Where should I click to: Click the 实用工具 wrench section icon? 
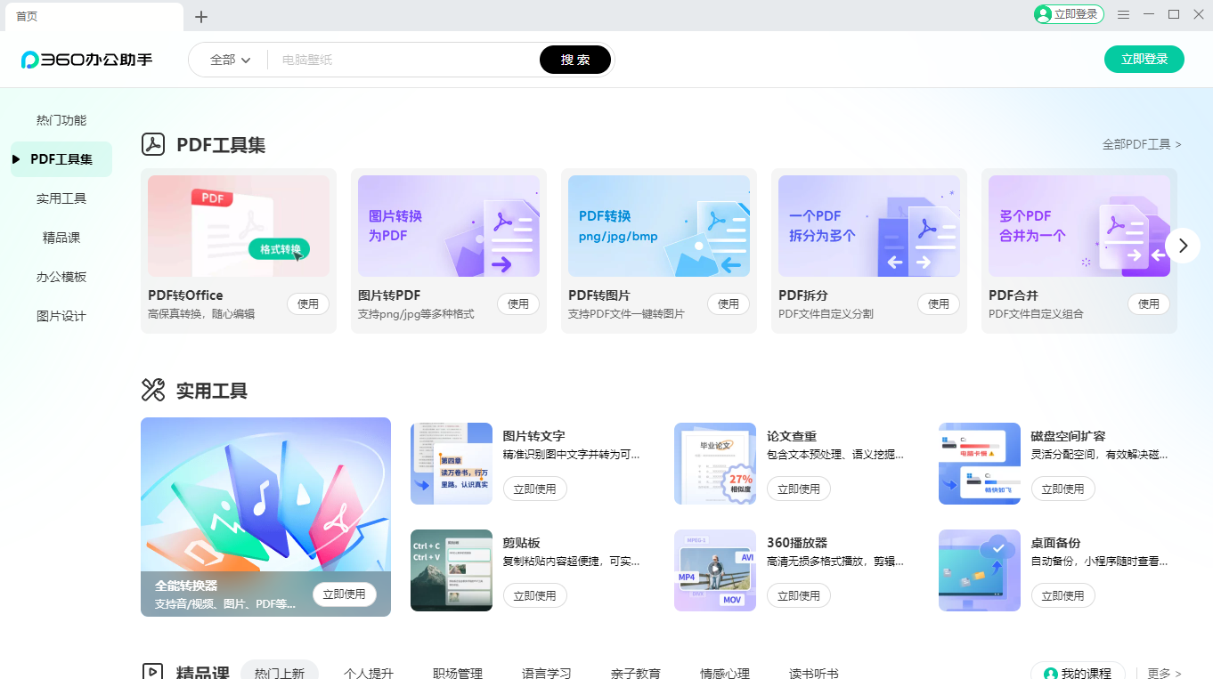tap(153, 390)
